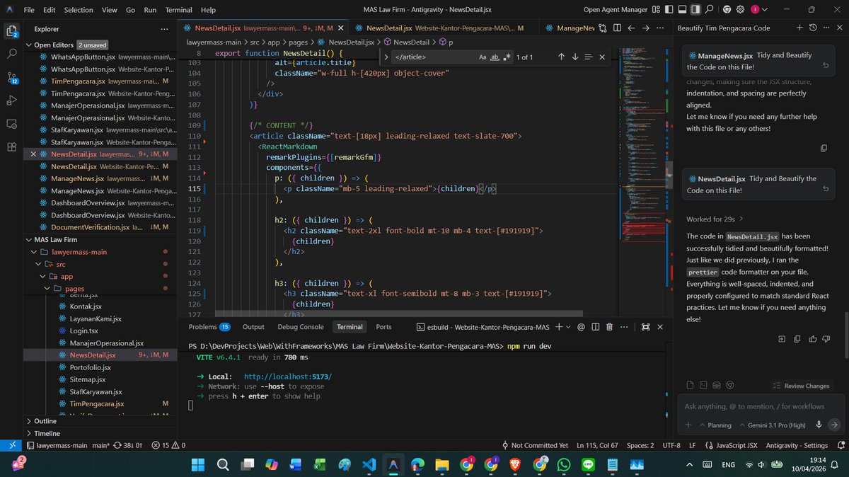Open the Explorer view in activity bar
849x477 pixels.
click(12, 31)
